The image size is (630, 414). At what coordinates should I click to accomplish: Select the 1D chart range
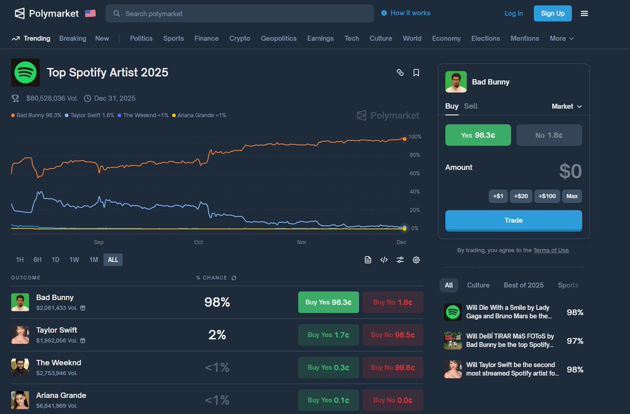pyautogui.click(x=55, y=260)
